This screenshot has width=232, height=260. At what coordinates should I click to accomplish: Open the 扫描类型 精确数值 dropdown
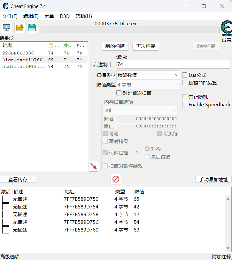point(148,75)
